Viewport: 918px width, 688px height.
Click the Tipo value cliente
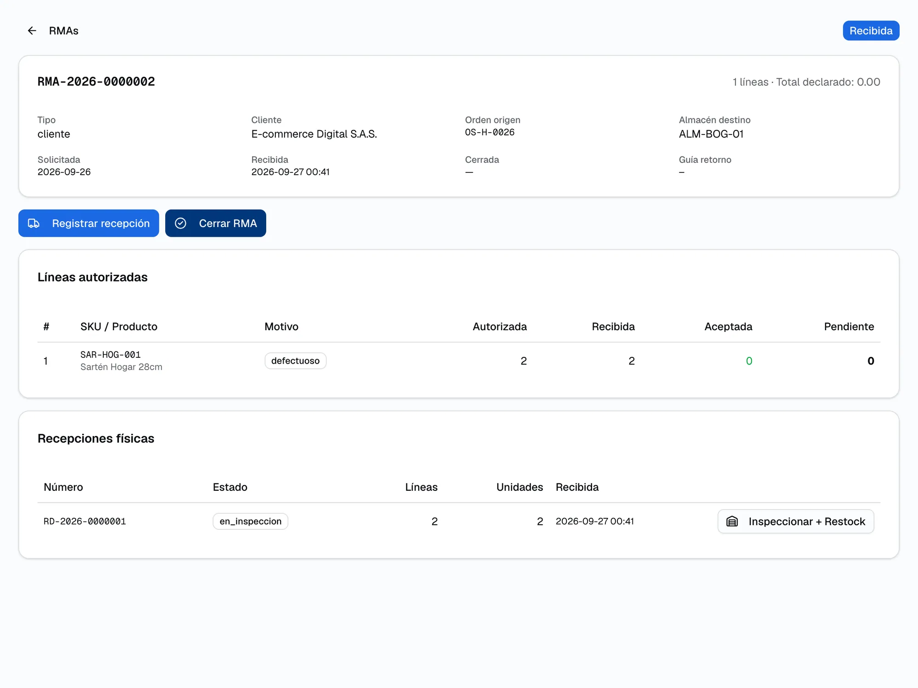coord(54,134)
